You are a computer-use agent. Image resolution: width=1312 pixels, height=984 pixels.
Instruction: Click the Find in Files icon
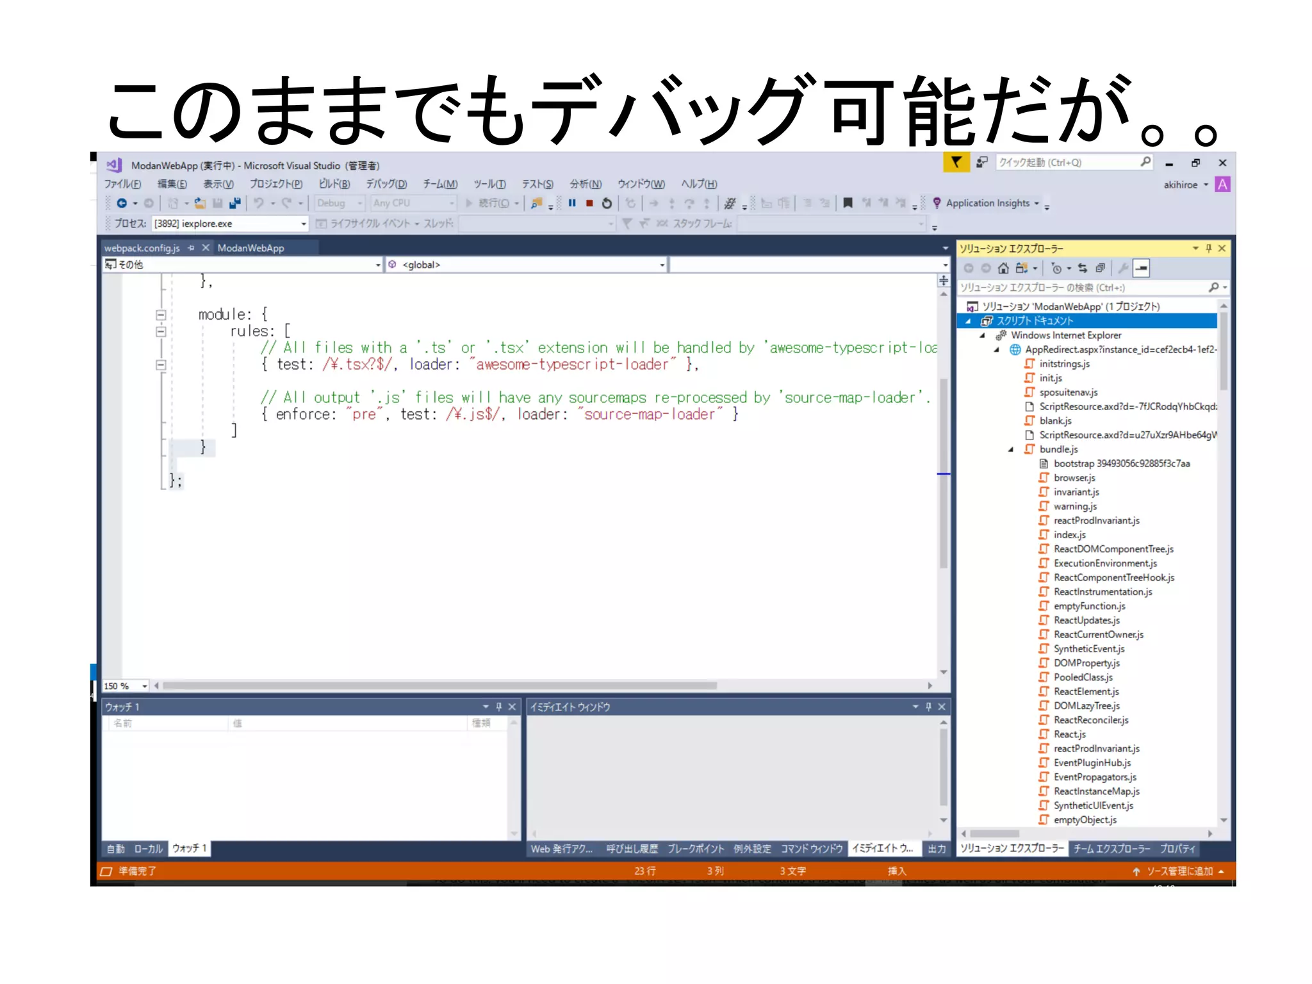[x=537, y=203]
